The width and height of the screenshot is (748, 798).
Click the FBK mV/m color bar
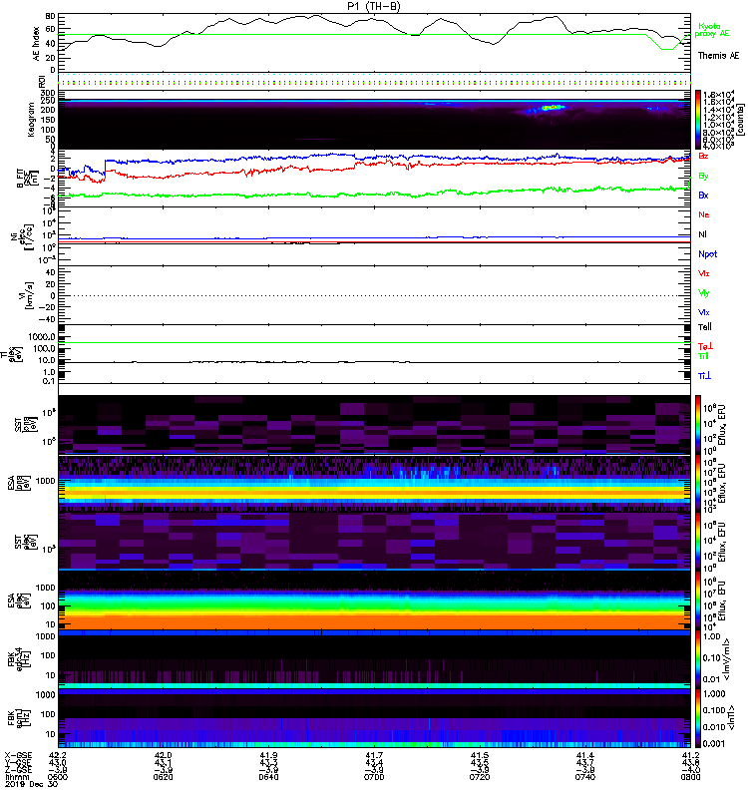point(698,659)
